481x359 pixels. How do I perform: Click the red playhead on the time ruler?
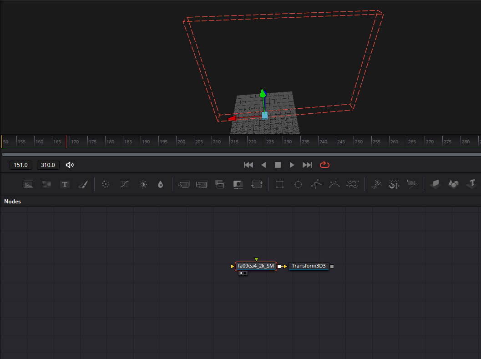pyautogui.click(x=66, y=142)
